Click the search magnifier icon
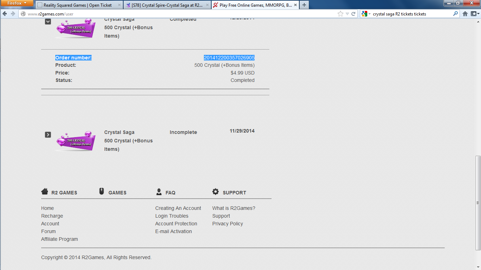 click(455, 14)
